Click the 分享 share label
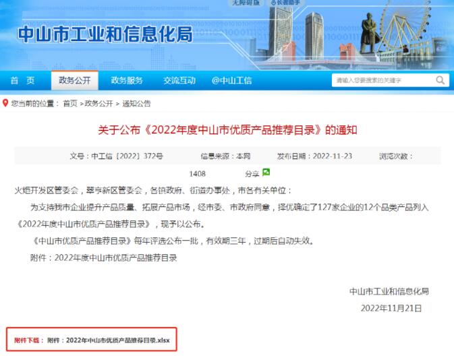 [x=252, y=173]
